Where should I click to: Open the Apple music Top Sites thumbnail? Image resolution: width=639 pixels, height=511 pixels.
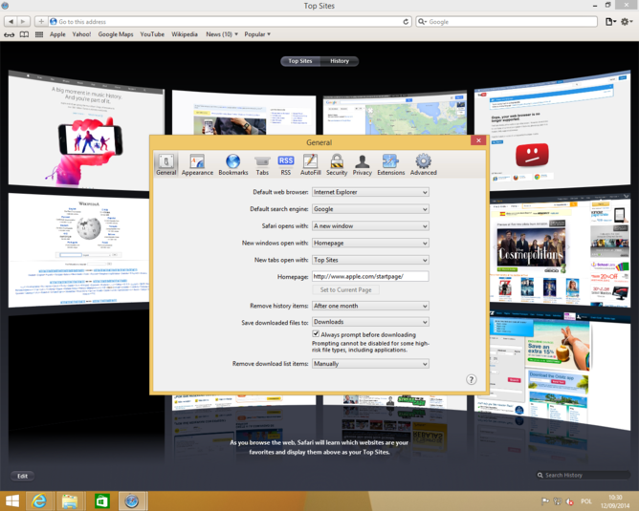point(86,131)
